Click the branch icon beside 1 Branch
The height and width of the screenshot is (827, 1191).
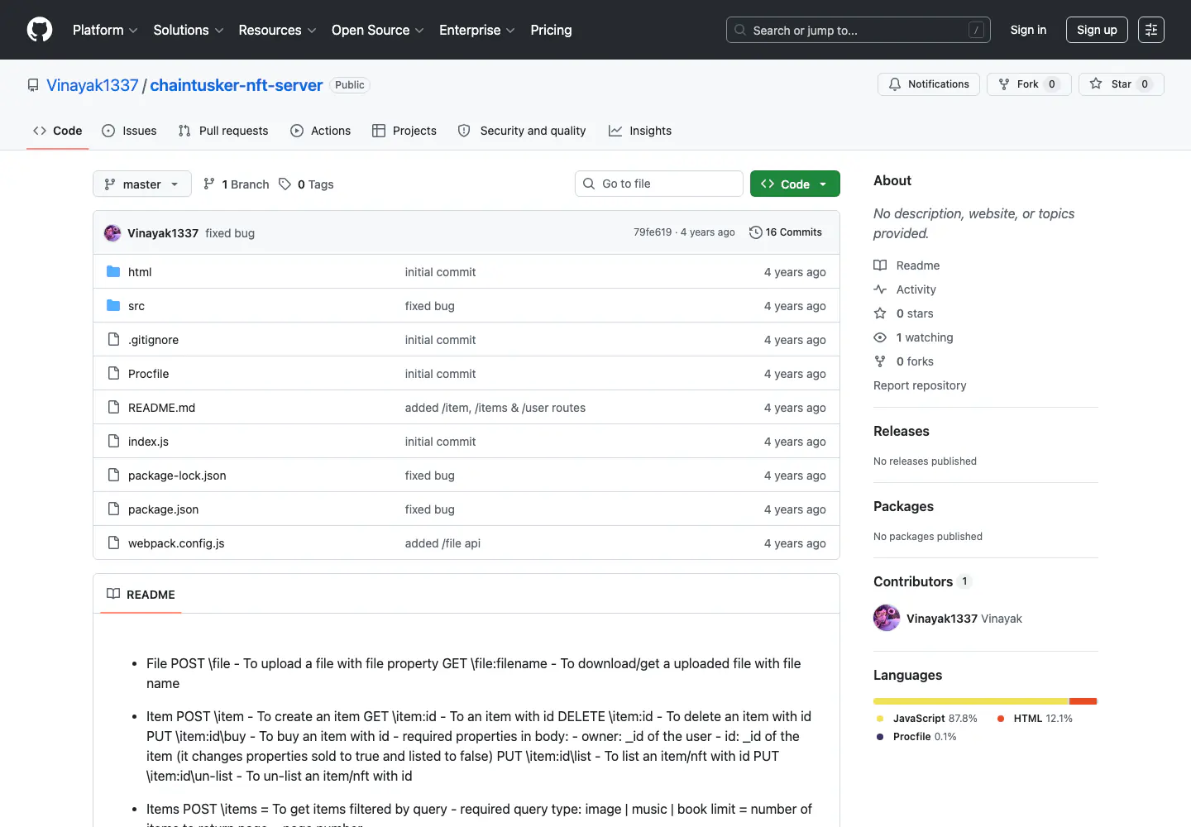tap(209, 184)
